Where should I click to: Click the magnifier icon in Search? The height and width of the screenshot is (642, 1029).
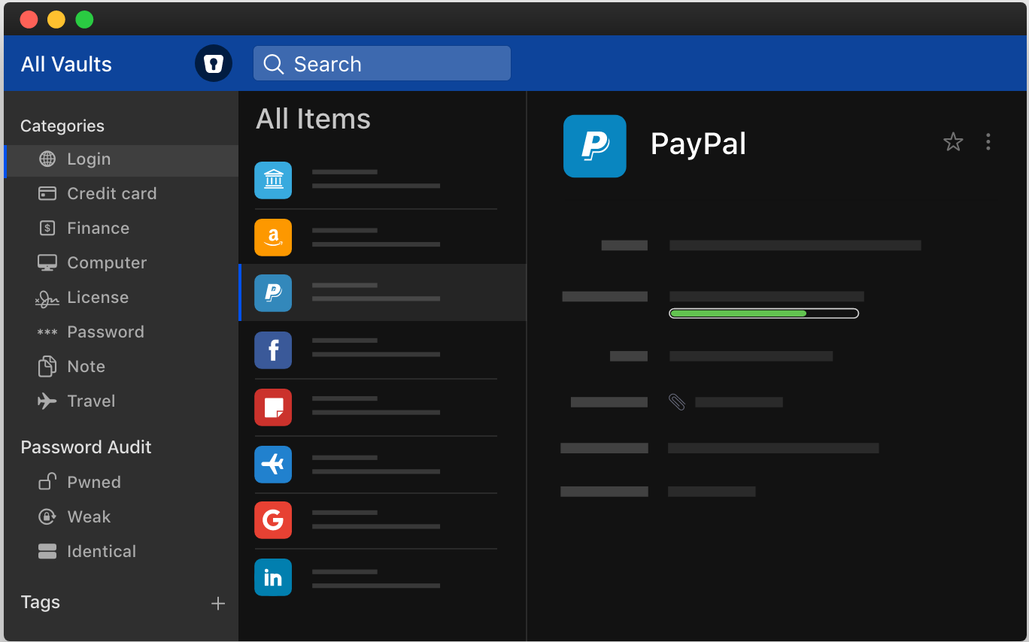274,64
